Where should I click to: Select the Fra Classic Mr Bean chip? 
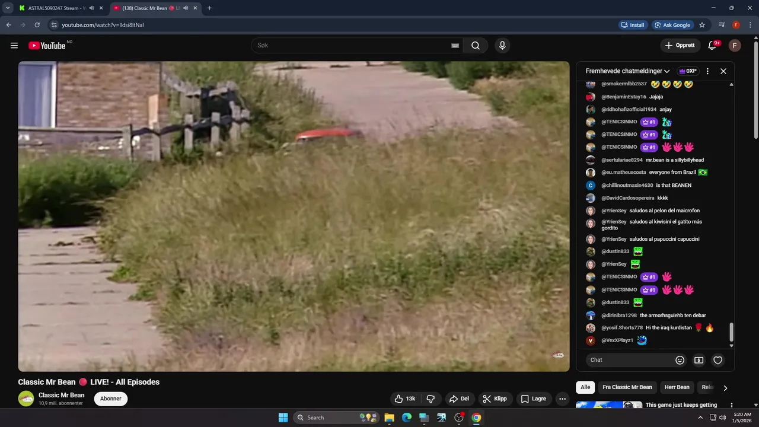pyautogui.click(x=627, y=387)
